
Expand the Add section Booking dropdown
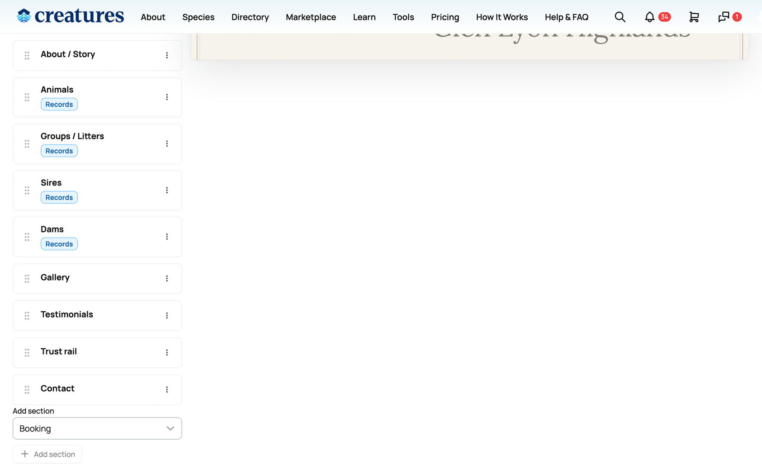(97, 428)
